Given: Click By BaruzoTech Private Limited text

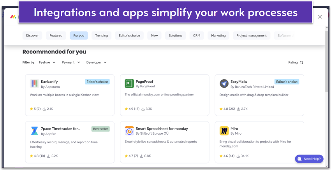Looking at the screenshot, I should [x=252, y=87].
